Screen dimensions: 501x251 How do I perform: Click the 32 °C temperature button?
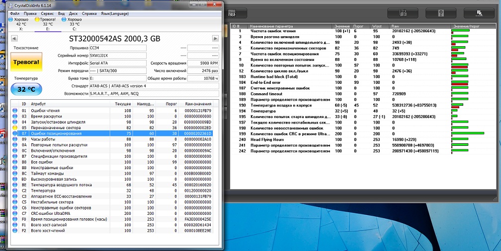point(25,89)
